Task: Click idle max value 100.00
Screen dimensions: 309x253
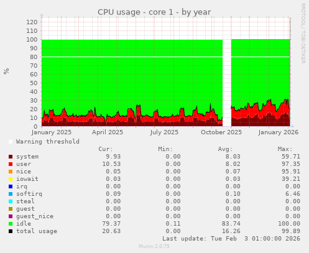Action: point(289,224)
